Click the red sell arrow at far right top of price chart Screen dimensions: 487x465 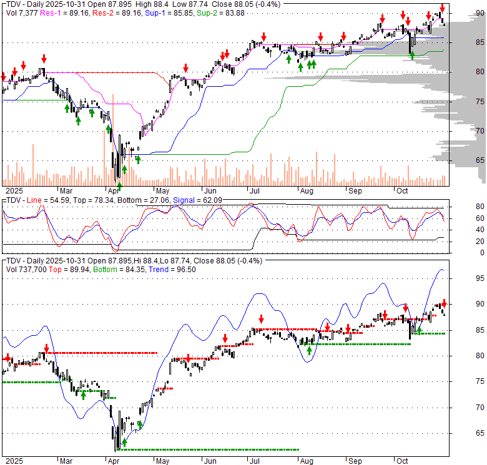point(442,11)
